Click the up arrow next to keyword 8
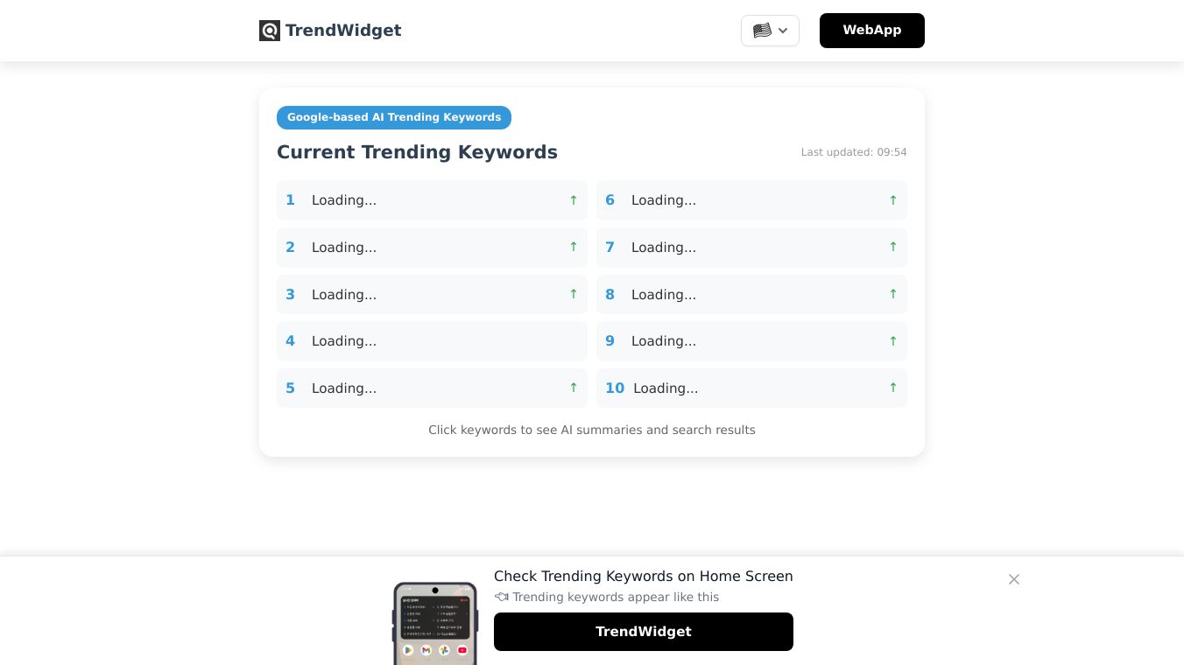Screen dimensions: 1184x665 [893, 294]
